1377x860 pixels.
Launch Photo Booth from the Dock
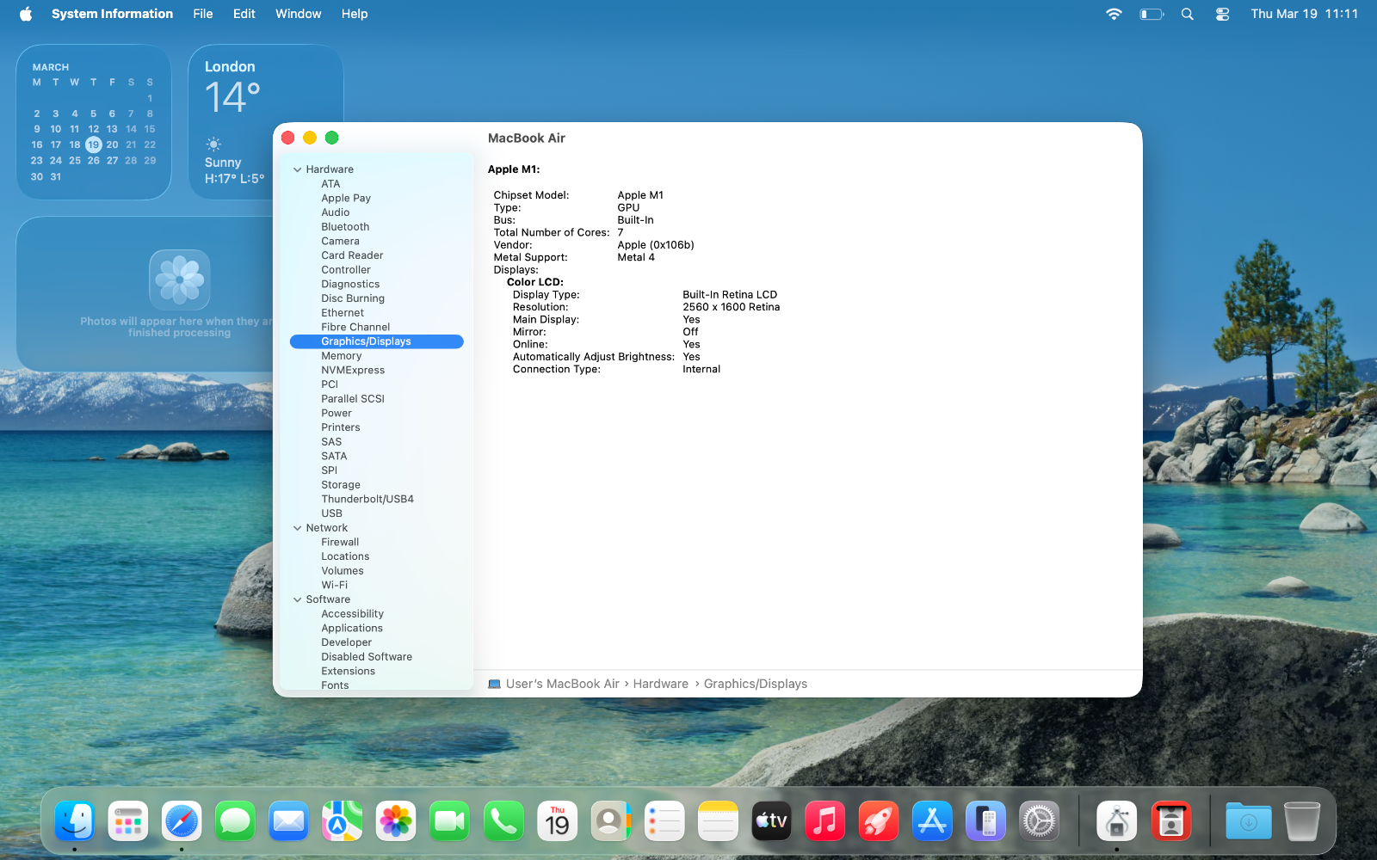click(1170, 822)
